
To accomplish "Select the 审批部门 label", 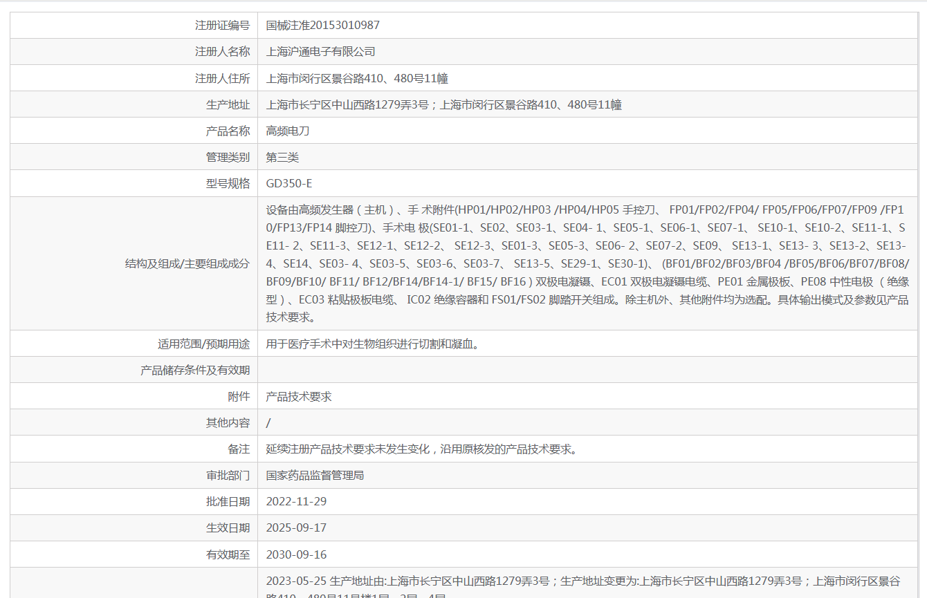I will click(228, 475).
